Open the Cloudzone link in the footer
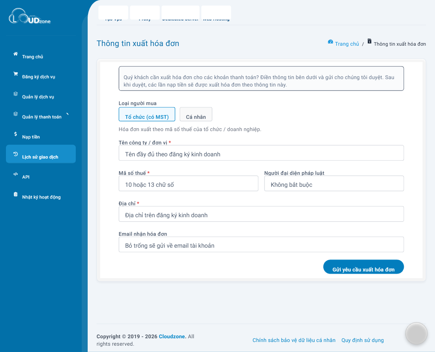This screenshot has height=352, width=435. click(x=172, y=336)
